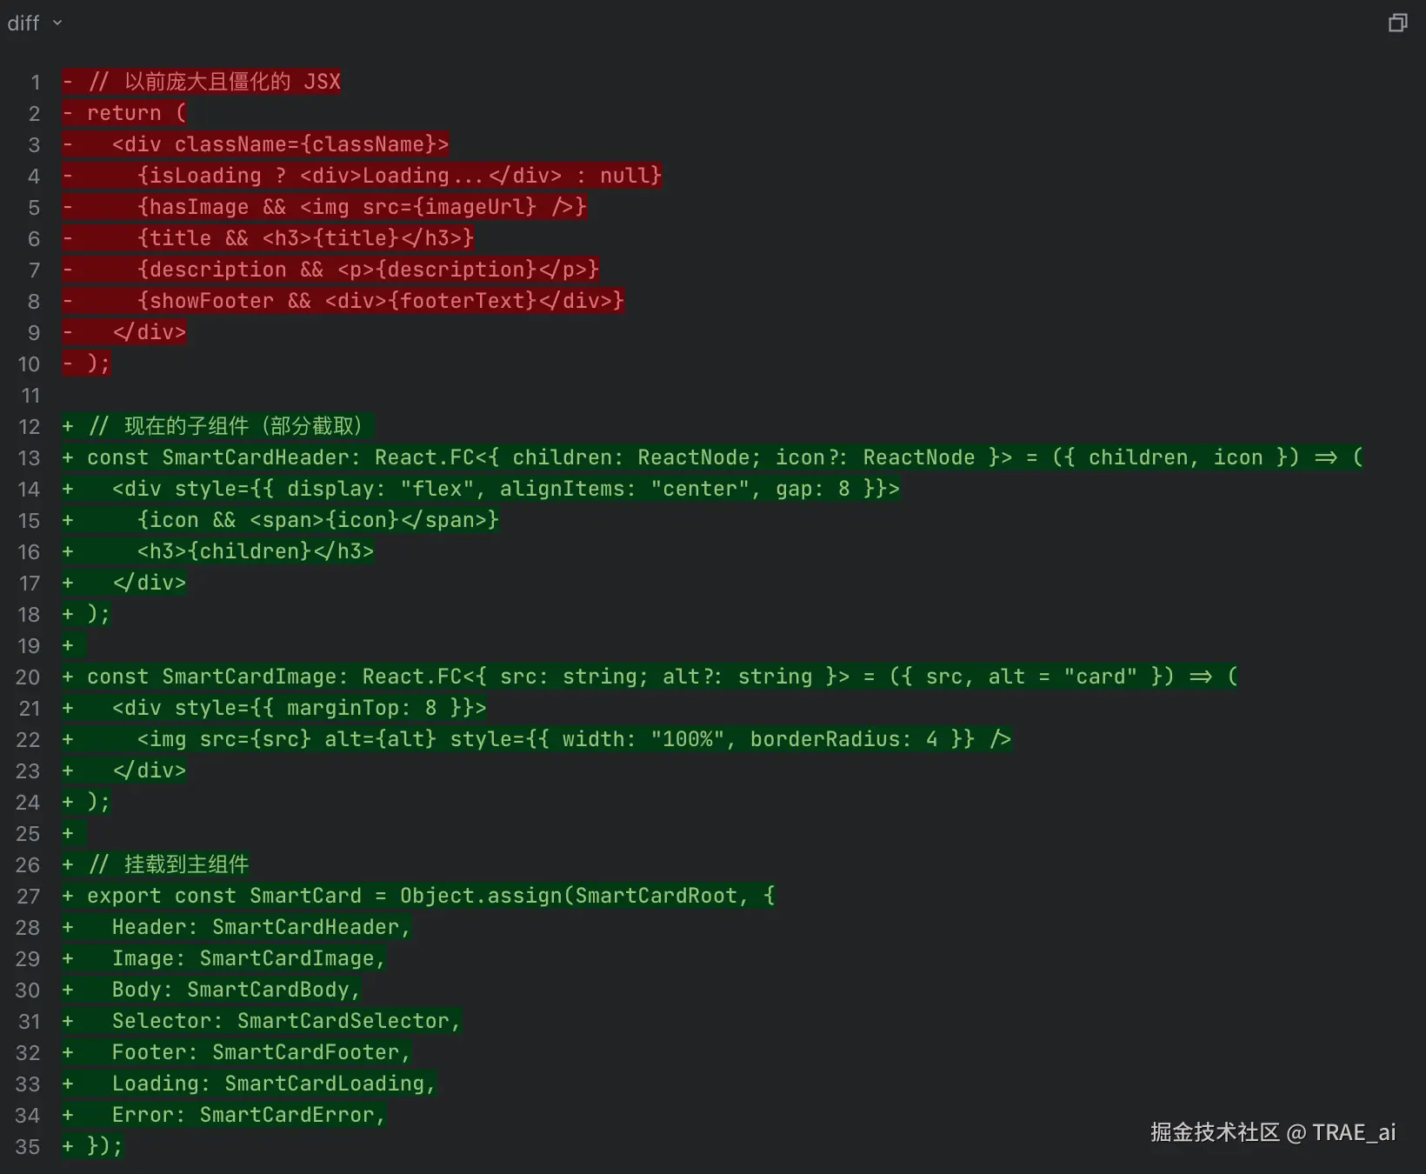Click line number 13 in gutter
This screenshot has width=1426, height=1174.
29,457
